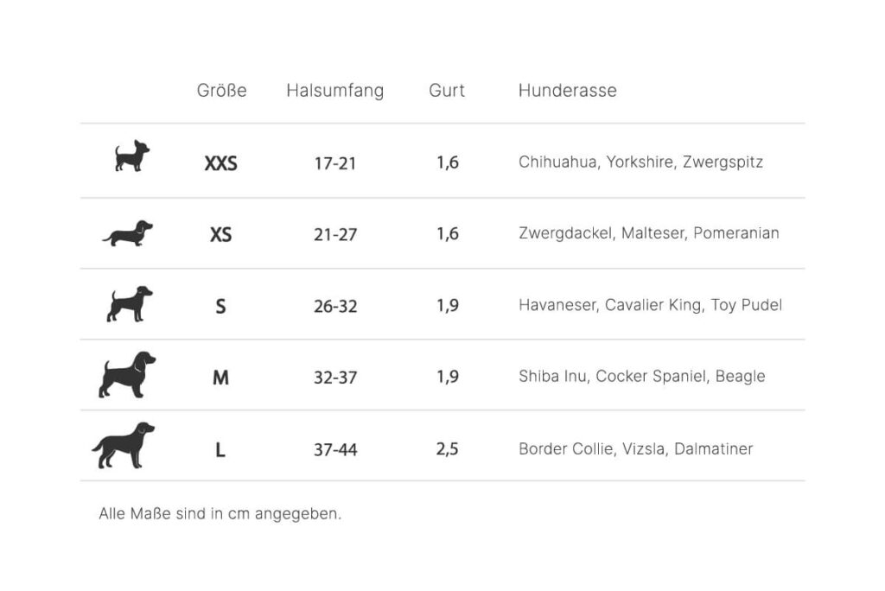This screenshot has width=885, height=591.
Task: Click the Halsumfang column header
Action: 335,91
